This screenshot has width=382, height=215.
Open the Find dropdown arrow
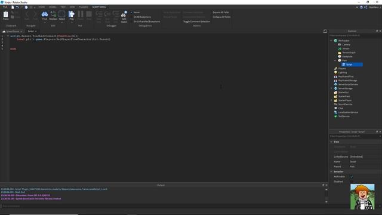click(45, 22)
